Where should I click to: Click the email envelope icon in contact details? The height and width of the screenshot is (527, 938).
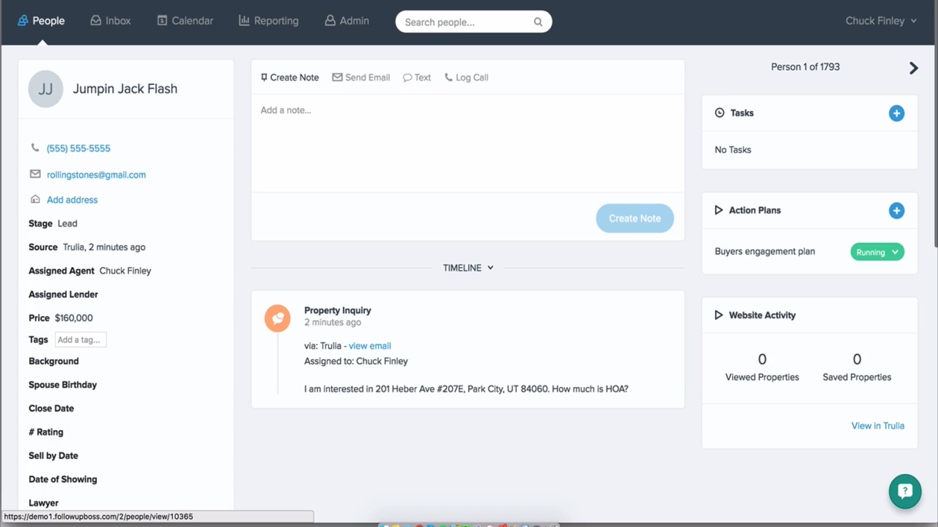(x=35, y=174)
